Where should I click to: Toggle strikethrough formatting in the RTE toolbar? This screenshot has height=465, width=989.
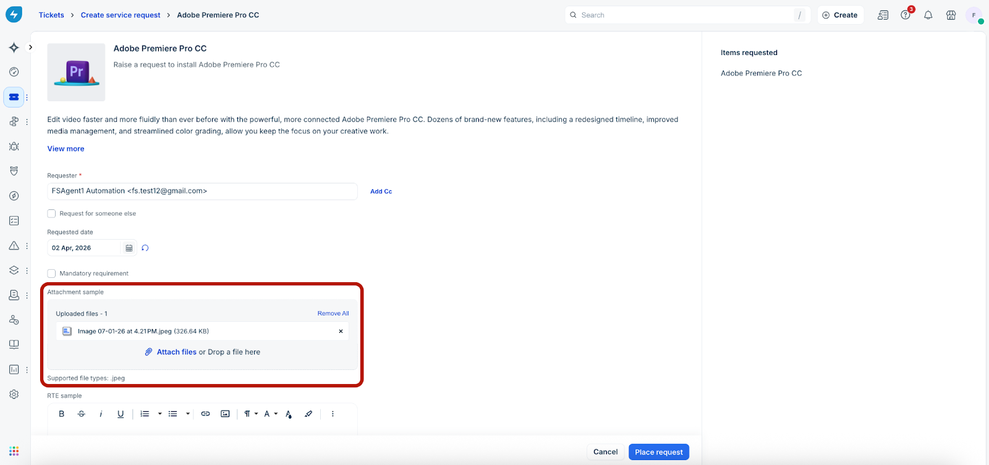pyautogui.click(x=81, y=414)
